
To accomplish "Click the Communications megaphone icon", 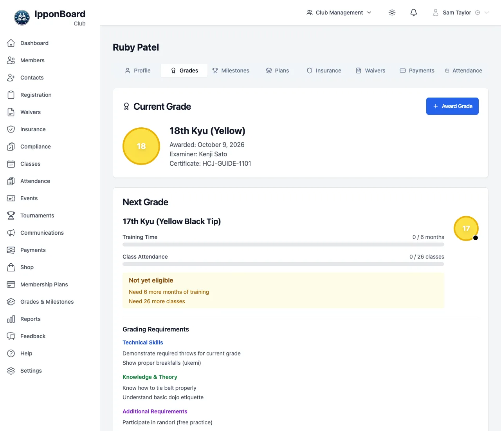I will point(11,233).
